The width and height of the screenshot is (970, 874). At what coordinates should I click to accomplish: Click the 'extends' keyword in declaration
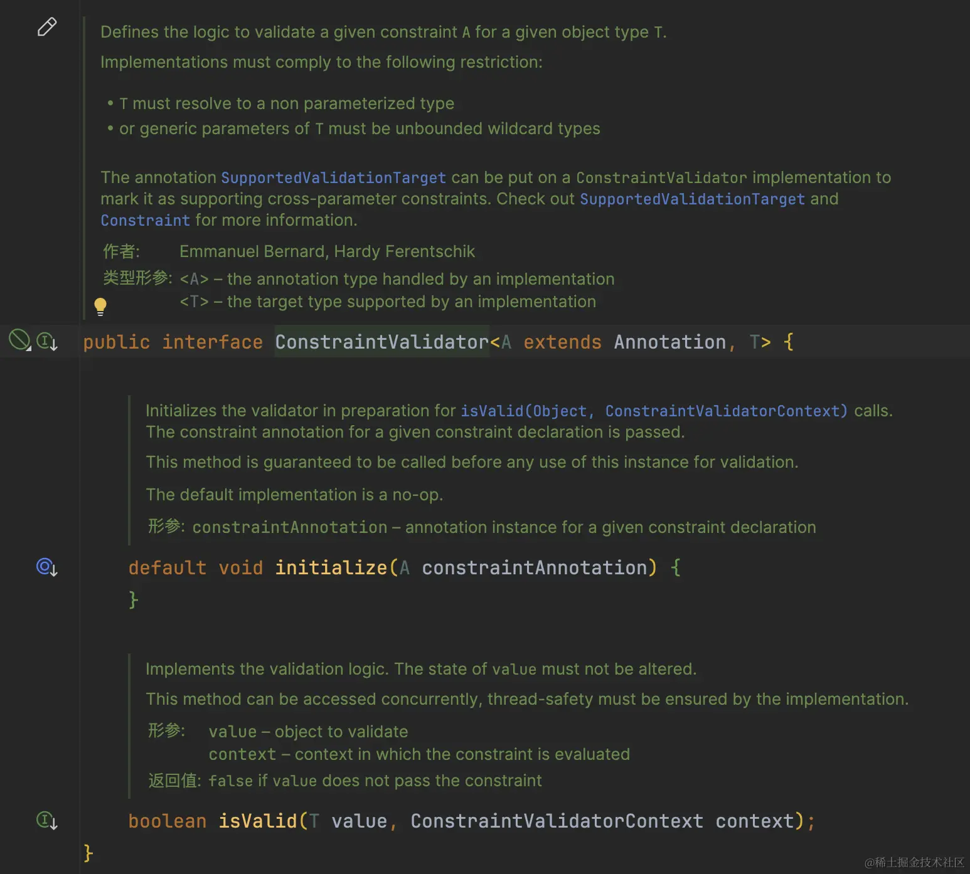point(563,342)
